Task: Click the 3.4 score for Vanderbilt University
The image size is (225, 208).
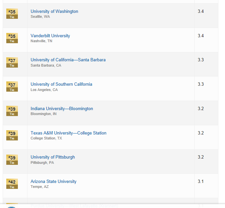Action: click(x=201, y=36)
